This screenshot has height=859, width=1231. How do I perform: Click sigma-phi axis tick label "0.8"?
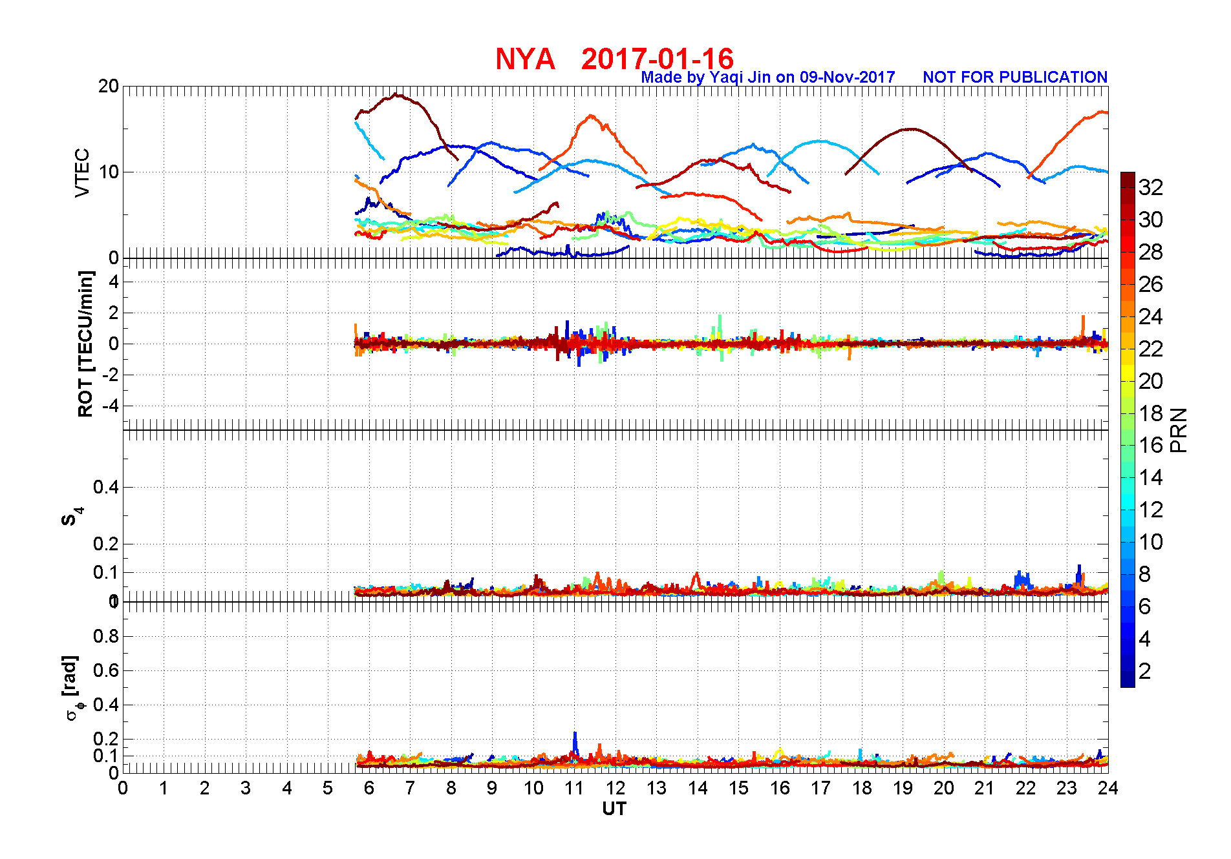click(x=106, y=636)
